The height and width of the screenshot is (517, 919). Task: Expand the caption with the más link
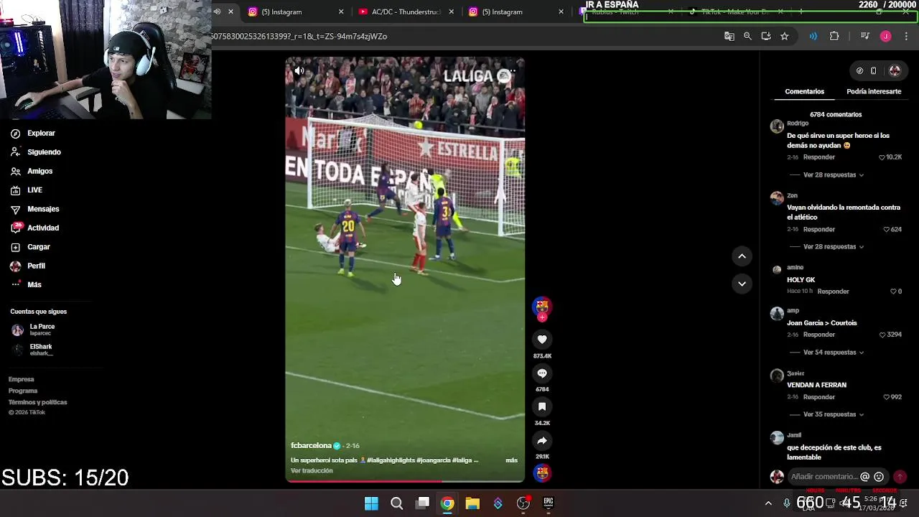tap(511, 460)
